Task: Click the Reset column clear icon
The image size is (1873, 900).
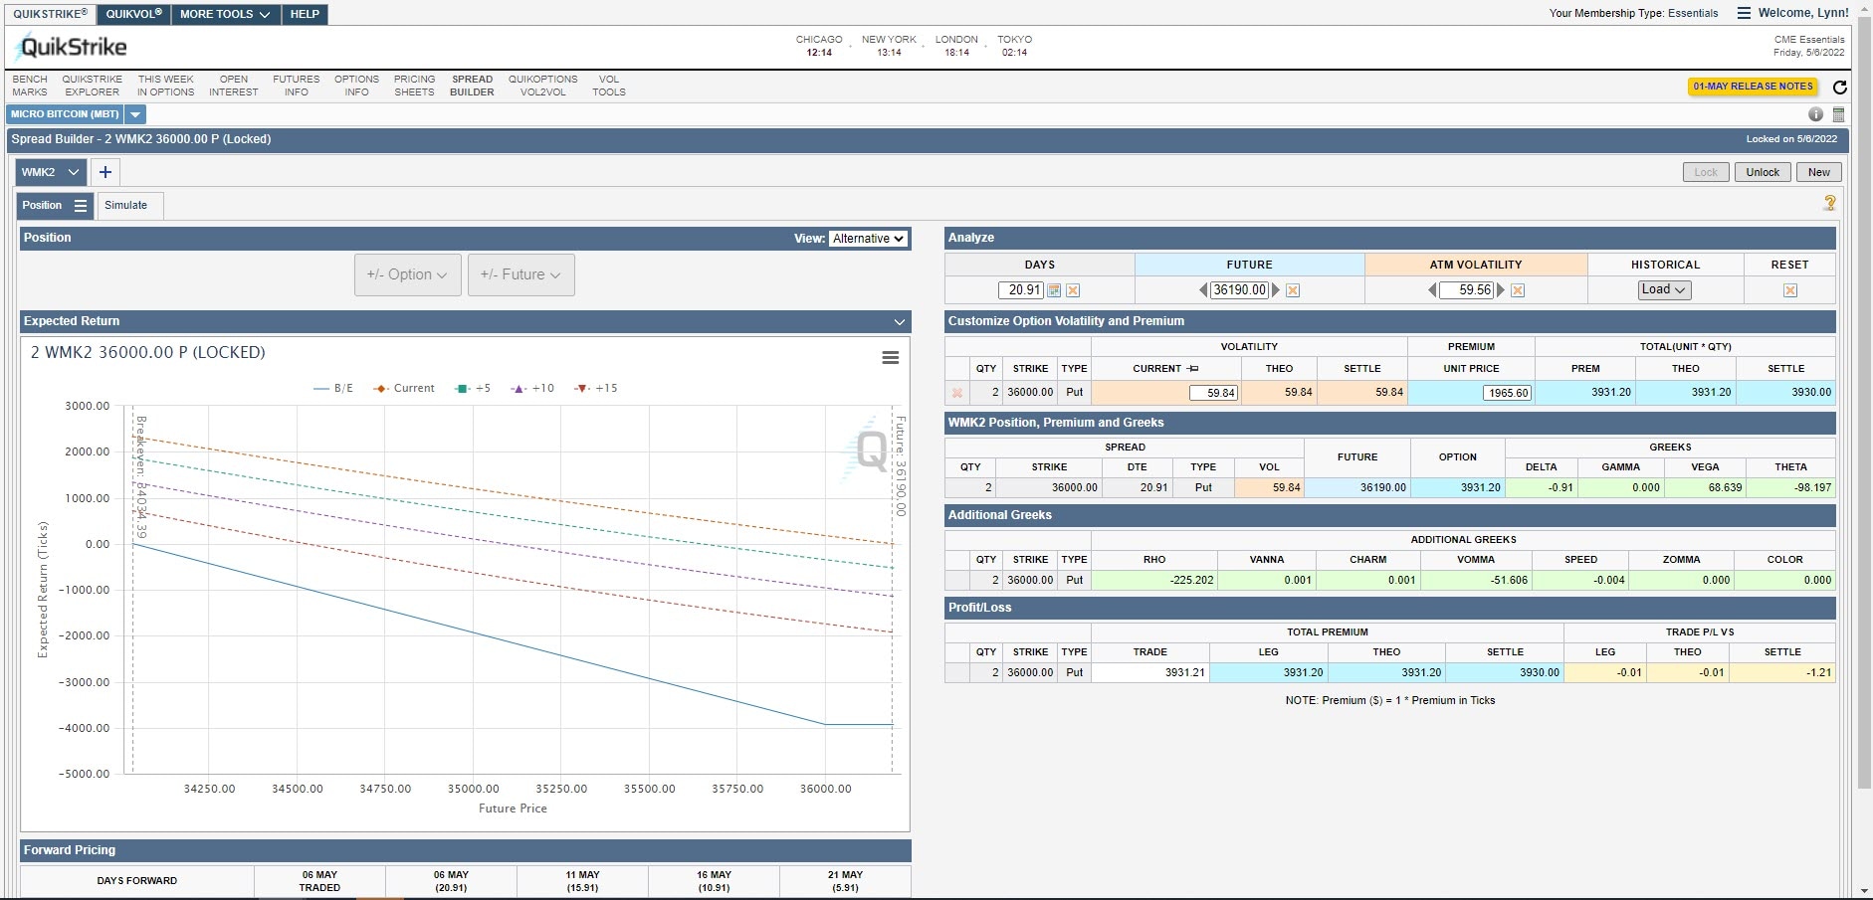Action: pos(1789,290)
